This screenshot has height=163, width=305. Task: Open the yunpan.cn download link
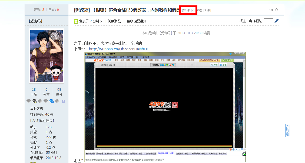point(118,49)
